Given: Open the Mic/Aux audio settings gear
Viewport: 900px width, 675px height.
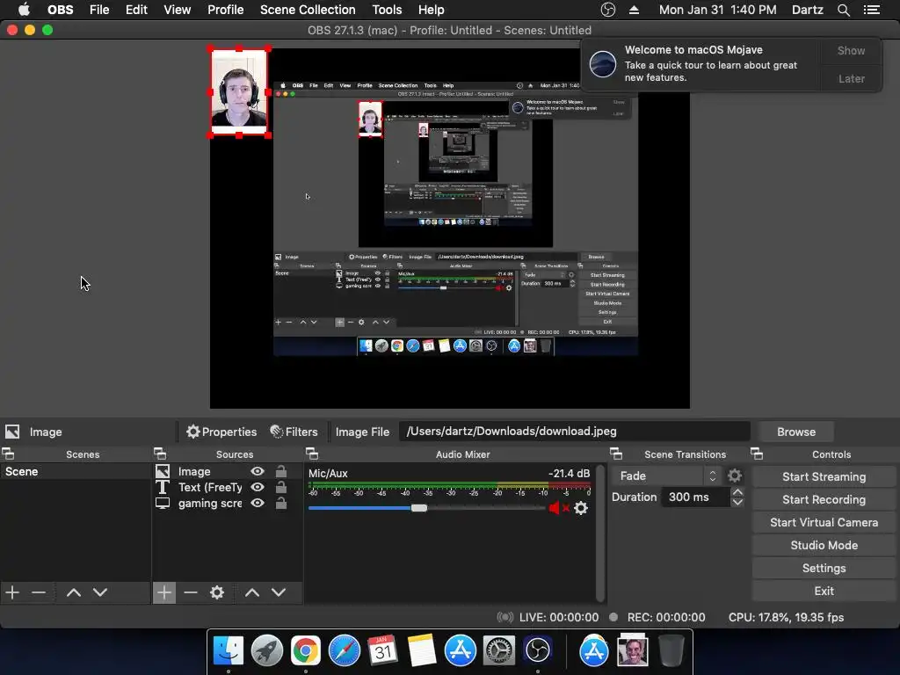Looking at the screenshot, I should tap(581, 508).
